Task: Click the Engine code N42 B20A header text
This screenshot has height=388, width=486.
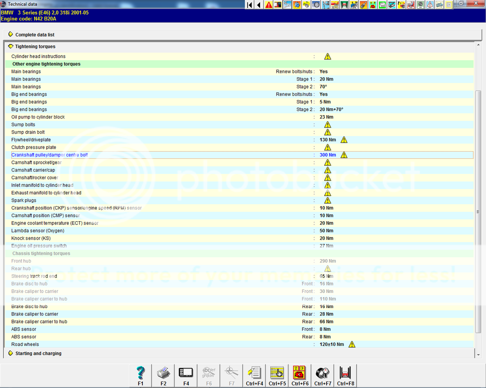Action: [28, 18]
